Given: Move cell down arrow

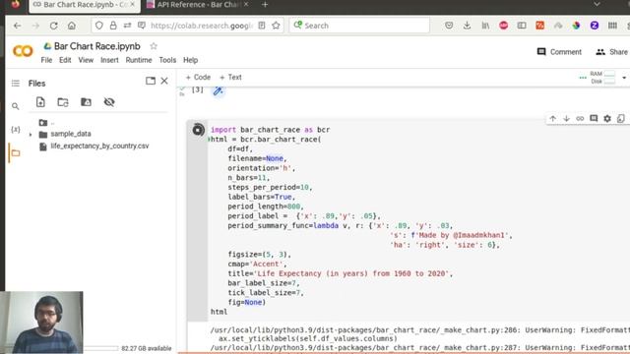Looking at the screenshot, I should point(567,118).
